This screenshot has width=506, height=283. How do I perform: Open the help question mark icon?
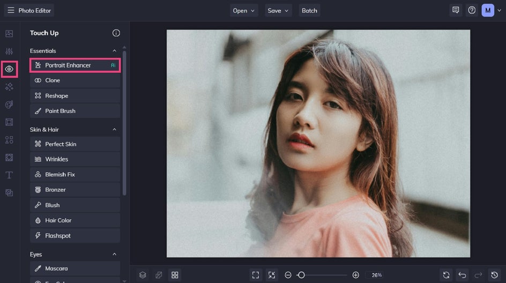pos(472,10)
